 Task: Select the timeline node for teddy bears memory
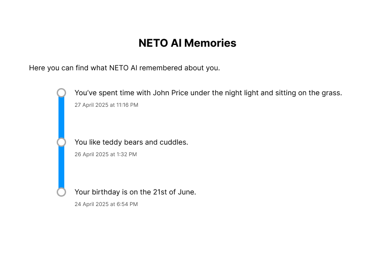click(x=62, y=142)
